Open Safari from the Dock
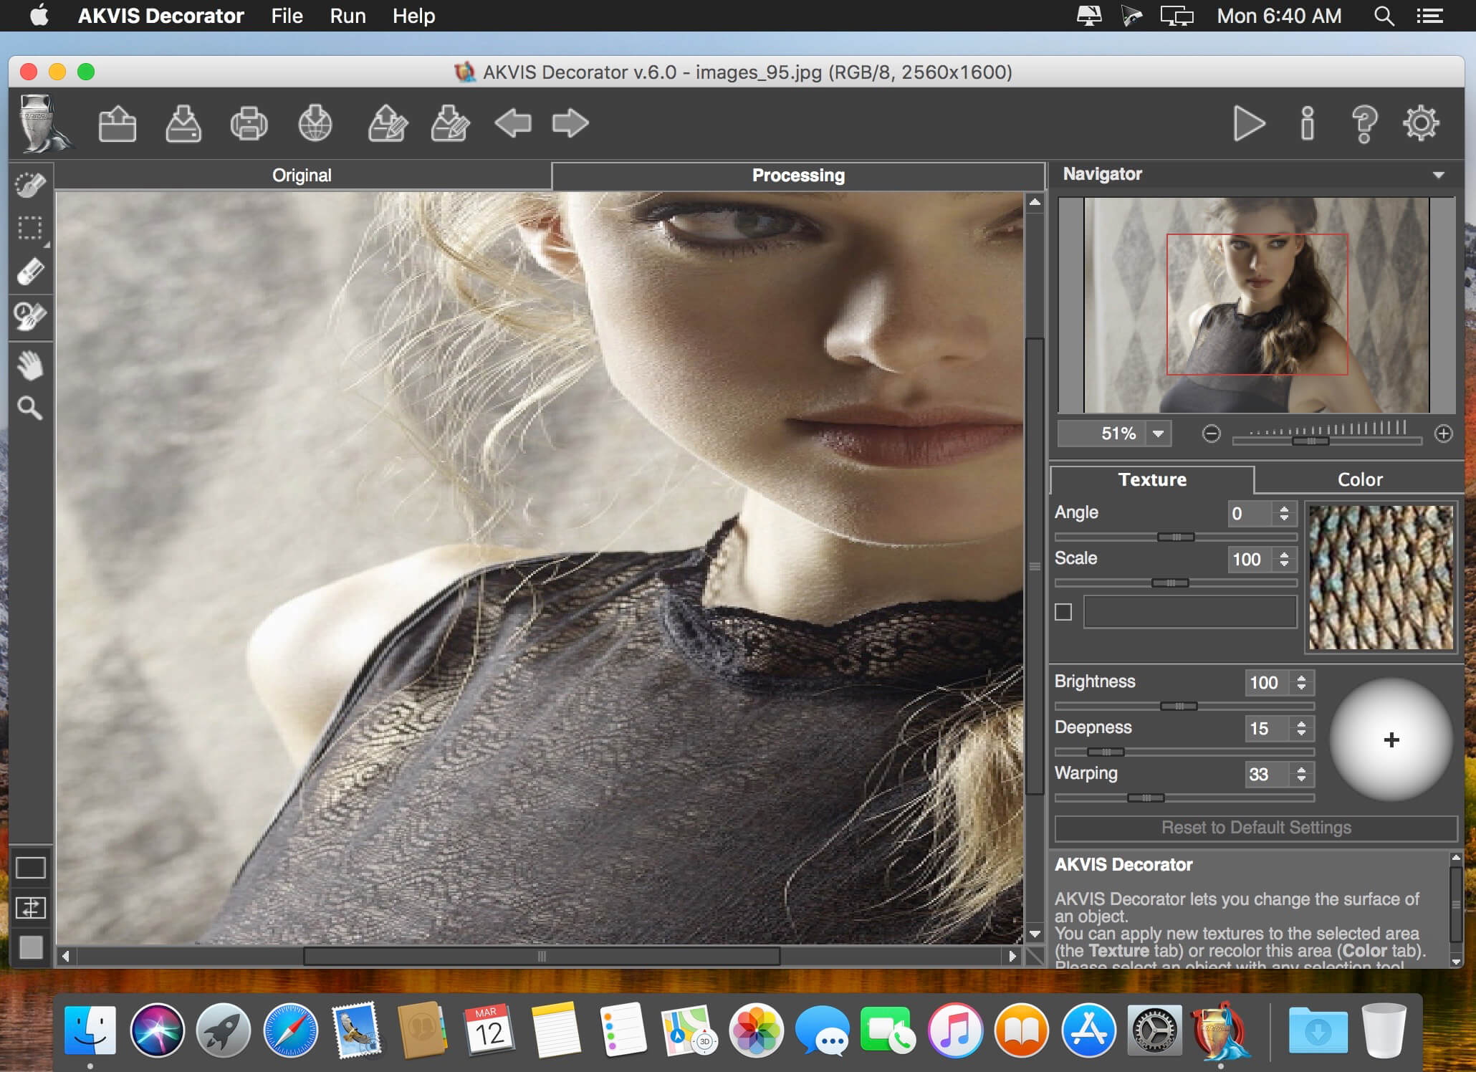The image size is (1476, 1072). [x=290, y=1031]
